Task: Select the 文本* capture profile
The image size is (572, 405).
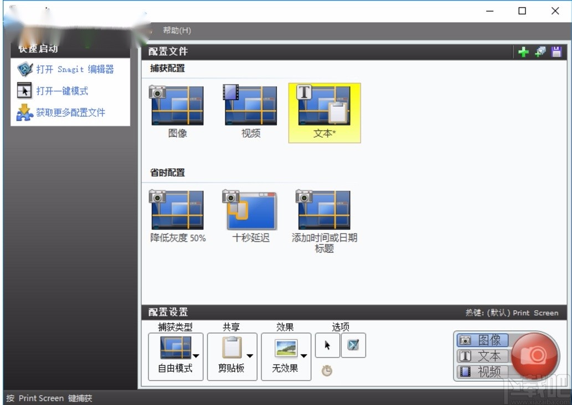Action: tap(324, 113)
